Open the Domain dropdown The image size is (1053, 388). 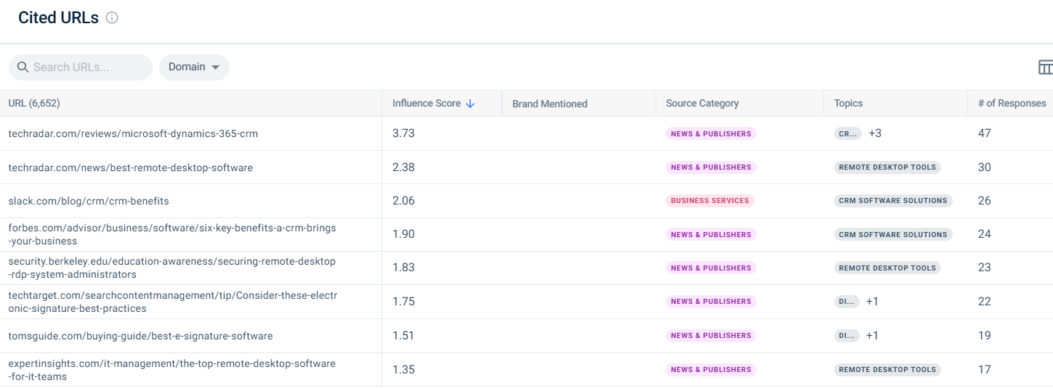(x=194, y=67)
